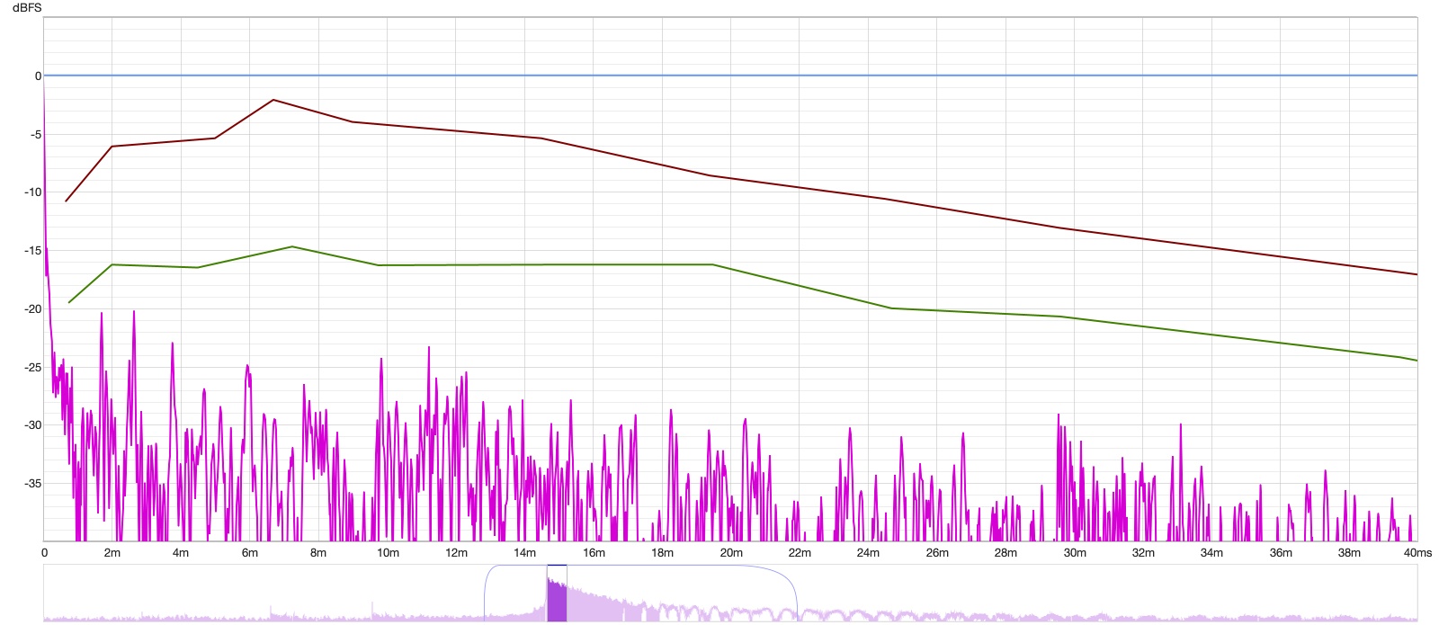Click the 32m time axis label
The height and width of the screenshot is (625, 1439).
point(1143,552)
